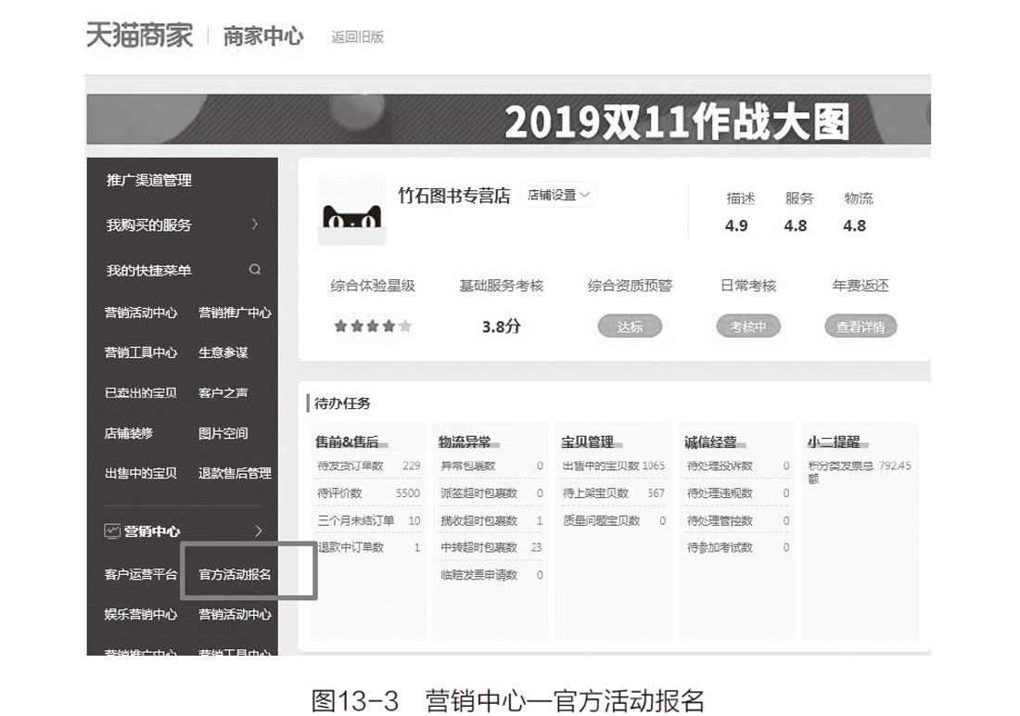Viewport: 1020px width, 716px height.
Task: Click 待发货订单数 task row
Action: 368,466
